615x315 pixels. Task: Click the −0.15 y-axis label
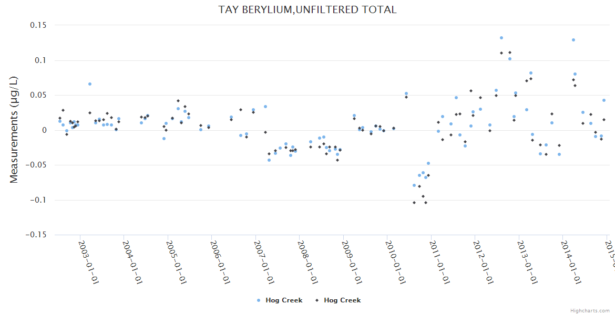(x=35, y=235)
